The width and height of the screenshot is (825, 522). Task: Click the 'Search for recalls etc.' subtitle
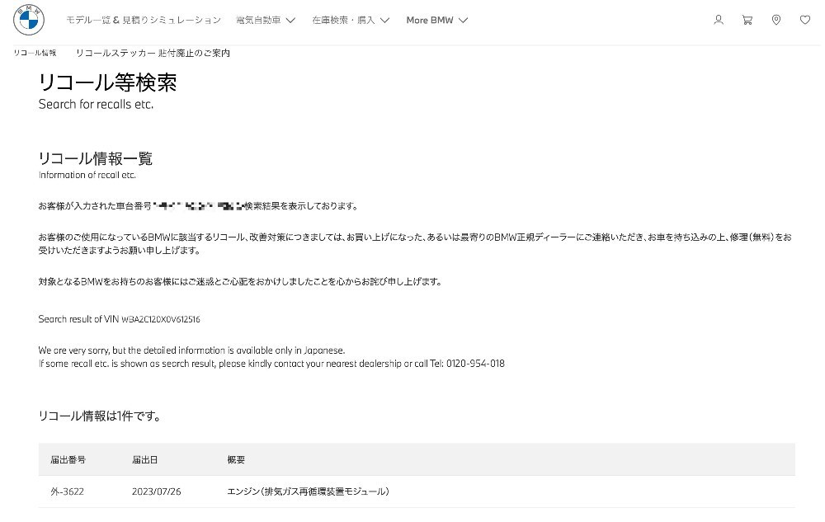(96, 104)
